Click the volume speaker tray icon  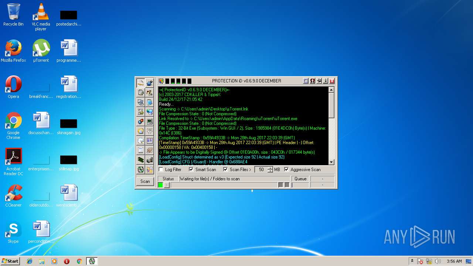[x=438, y=261]
